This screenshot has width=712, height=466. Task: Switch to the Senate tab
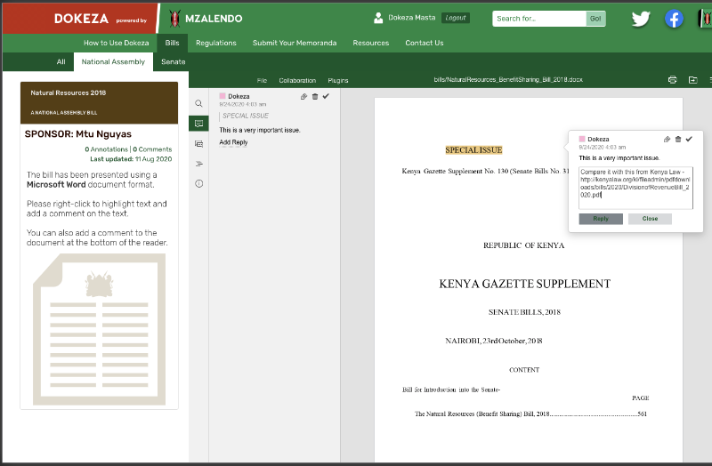pos(173,62)
